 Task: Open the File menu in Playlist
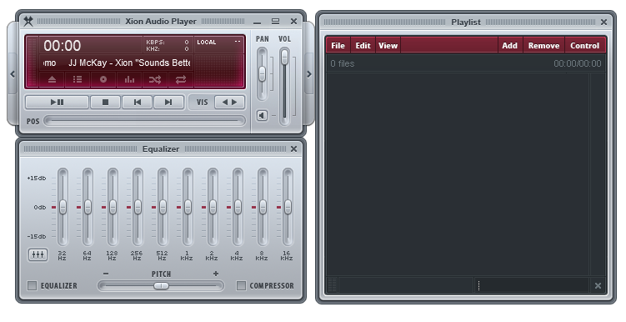[338, 46]
